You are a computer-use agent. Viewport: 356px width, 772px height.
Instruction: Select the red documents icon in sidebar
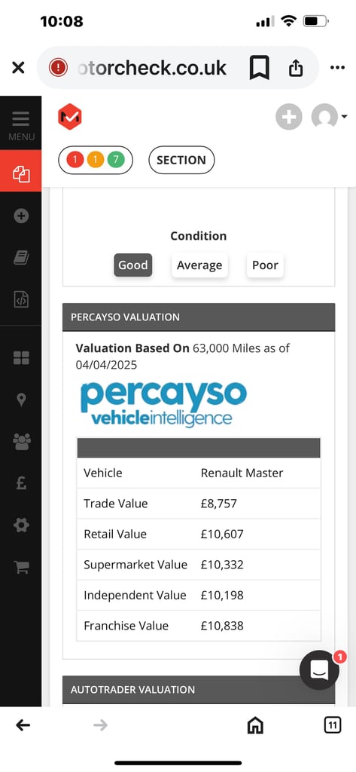(x=20, y=174)
